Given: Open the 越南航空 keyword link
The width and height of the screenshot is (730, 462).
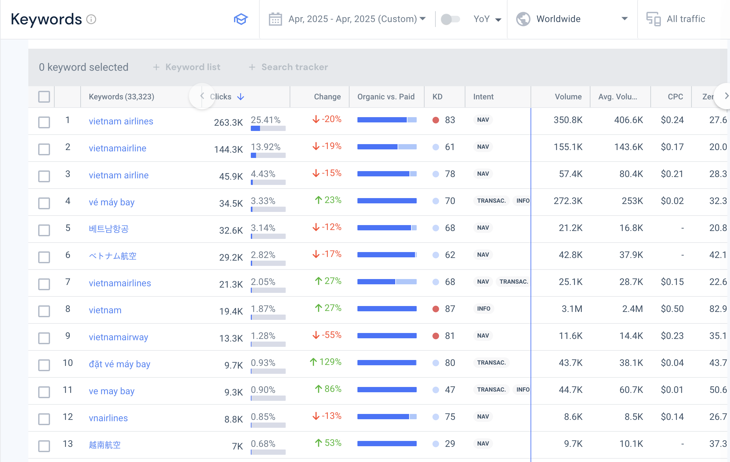Looking at the screenshot, I should tap(105, 445).
